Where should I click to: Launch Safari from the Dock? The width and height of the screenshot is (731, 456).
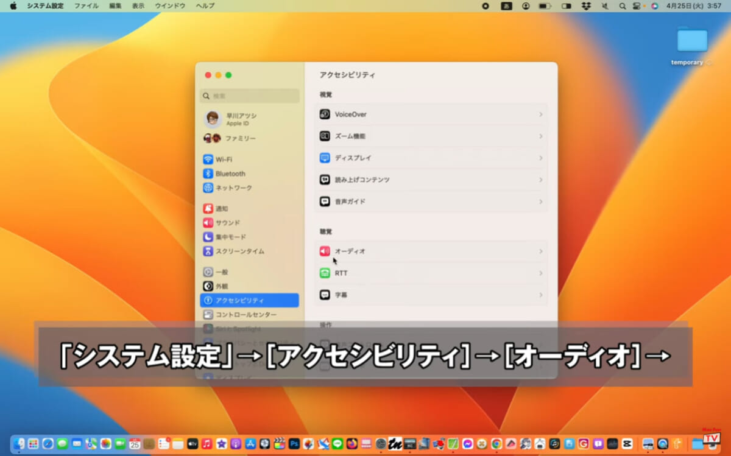coord(48,444)
